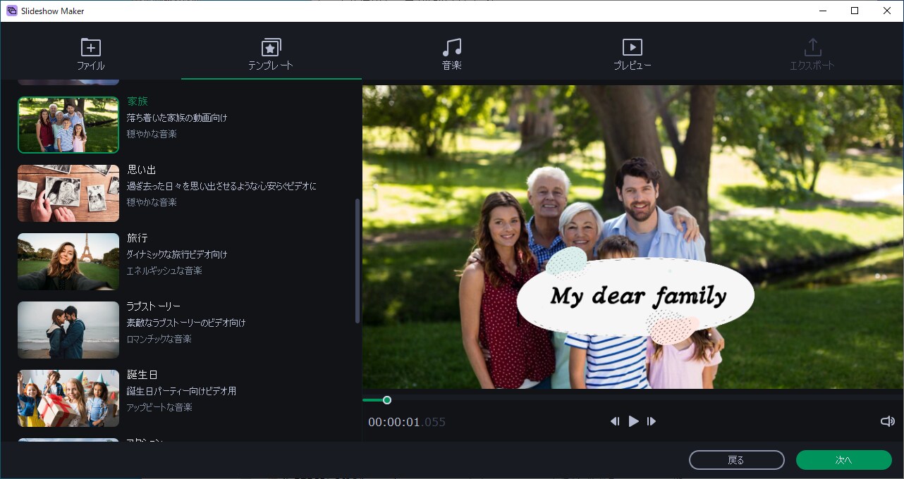904x479 pixels.
Task: Click the 過ぎ去った日々 description of 思い出
Action: click(221, 186)
